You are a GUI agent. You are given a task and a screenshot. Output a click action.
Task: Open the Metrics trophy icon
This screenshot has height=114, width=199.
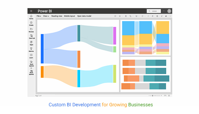click(31, 50)
